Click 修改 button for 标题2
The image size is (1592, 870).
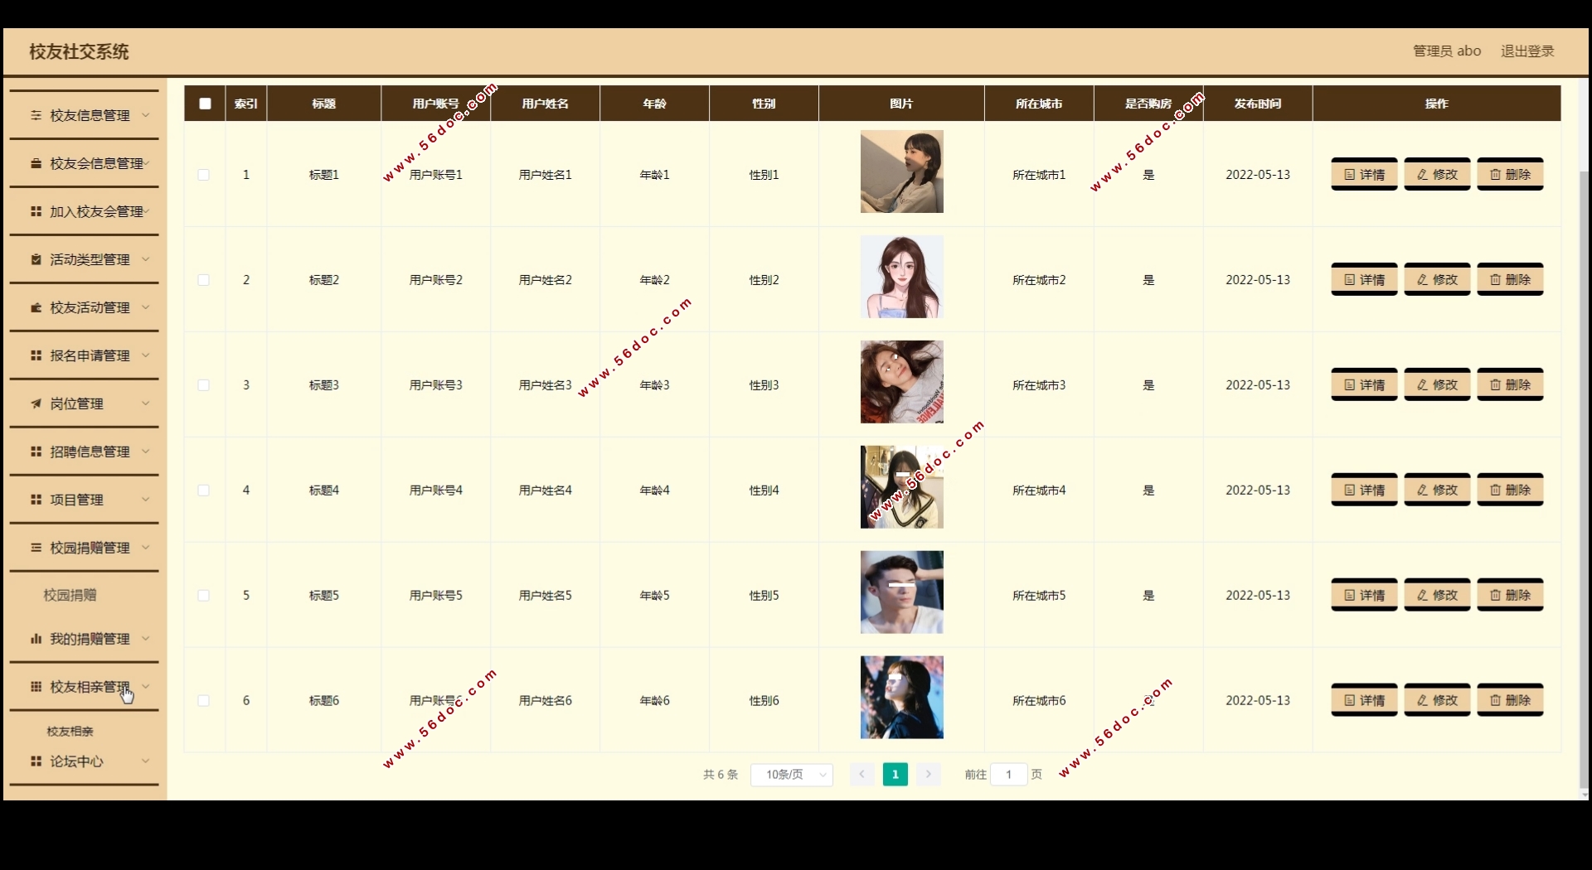coord(1437,280)
